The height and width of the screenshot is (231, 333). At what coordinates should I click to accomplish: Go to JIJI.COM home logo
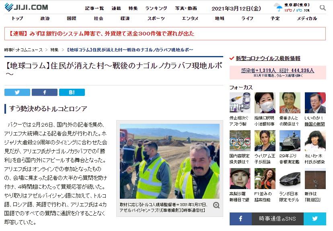(26, 7)
